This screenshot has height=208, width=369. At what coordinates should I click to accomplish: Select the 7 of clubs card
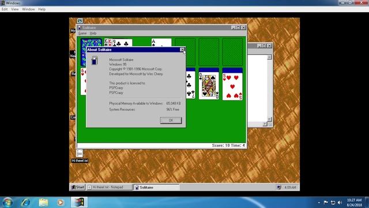coord(190,85)
